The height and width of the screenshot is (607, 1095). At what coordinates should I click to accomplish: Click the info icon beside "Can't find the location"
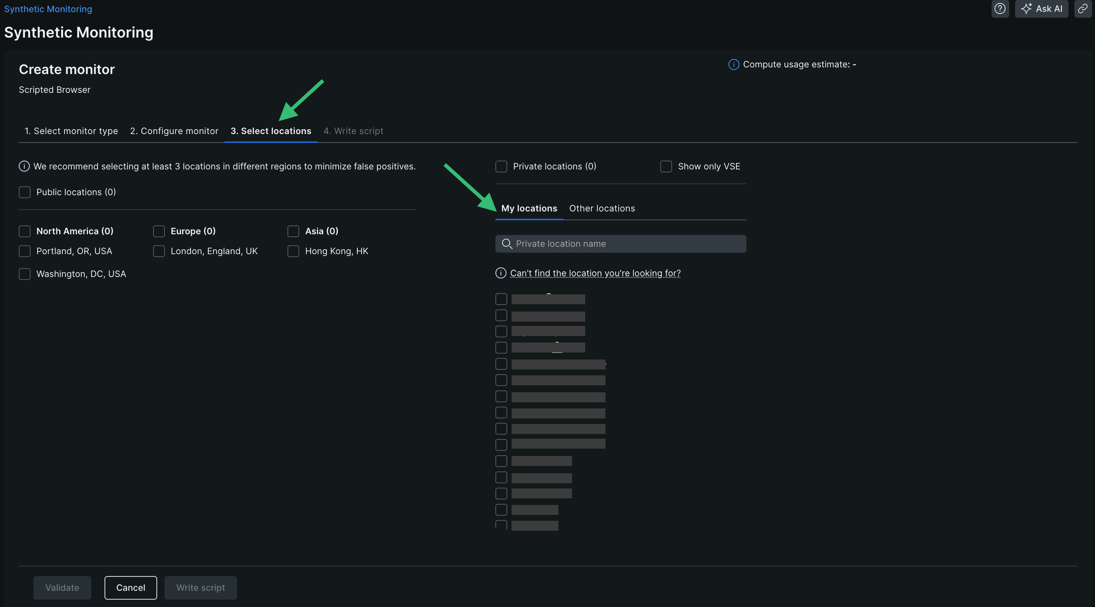coord(501,273)
